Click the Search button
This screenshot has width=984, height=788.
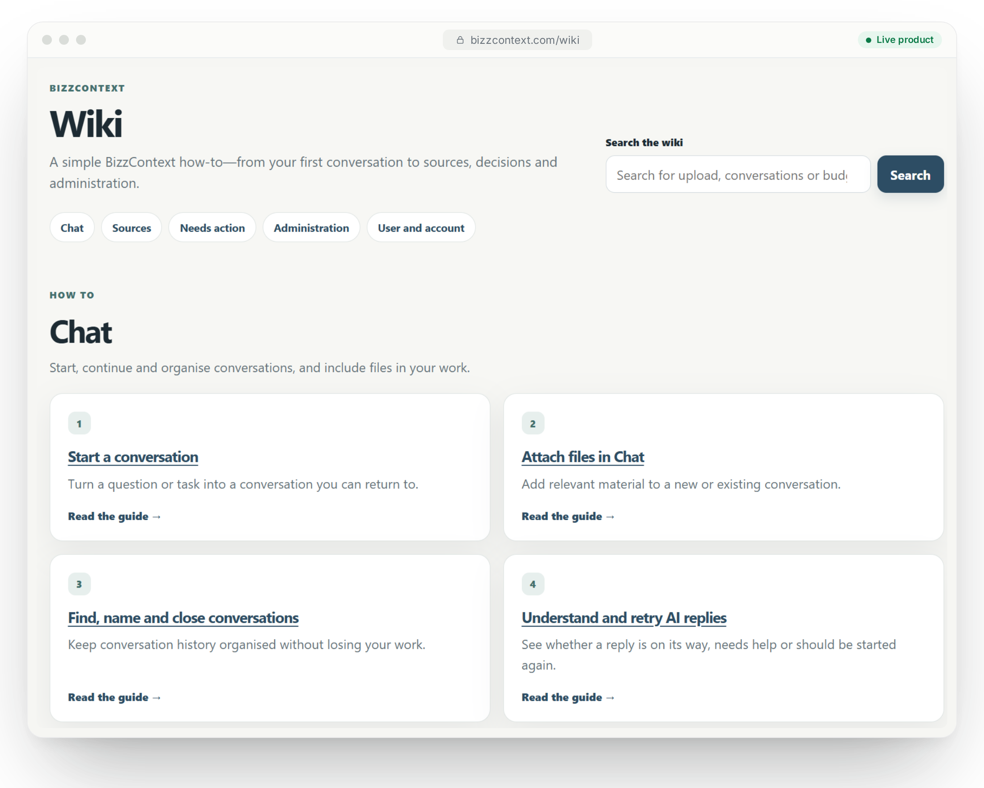(x=910, y=174)
